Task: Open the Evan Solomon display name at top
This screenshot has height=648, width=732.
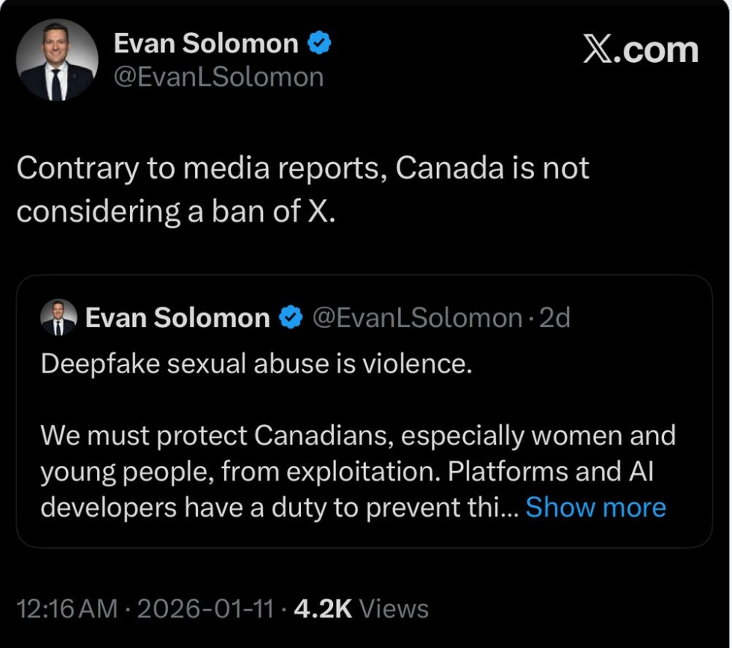Action: (205, 44)
